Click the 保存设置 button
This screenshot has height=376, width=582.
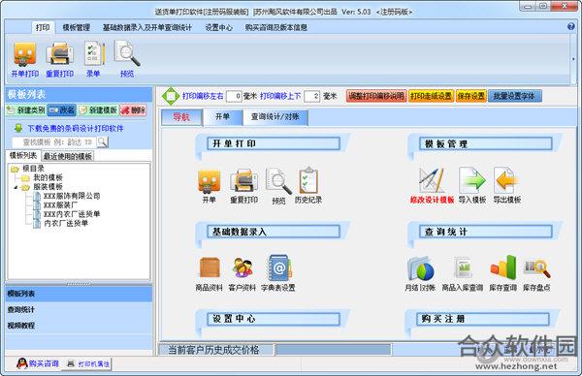click(471, 96)
